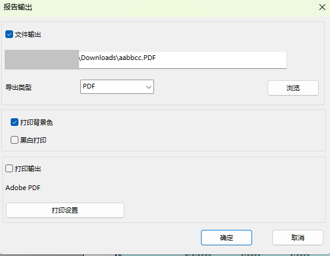Confirm with the 确定 button
This screenshot has height=256, width=330.
[x=227, y=238]
